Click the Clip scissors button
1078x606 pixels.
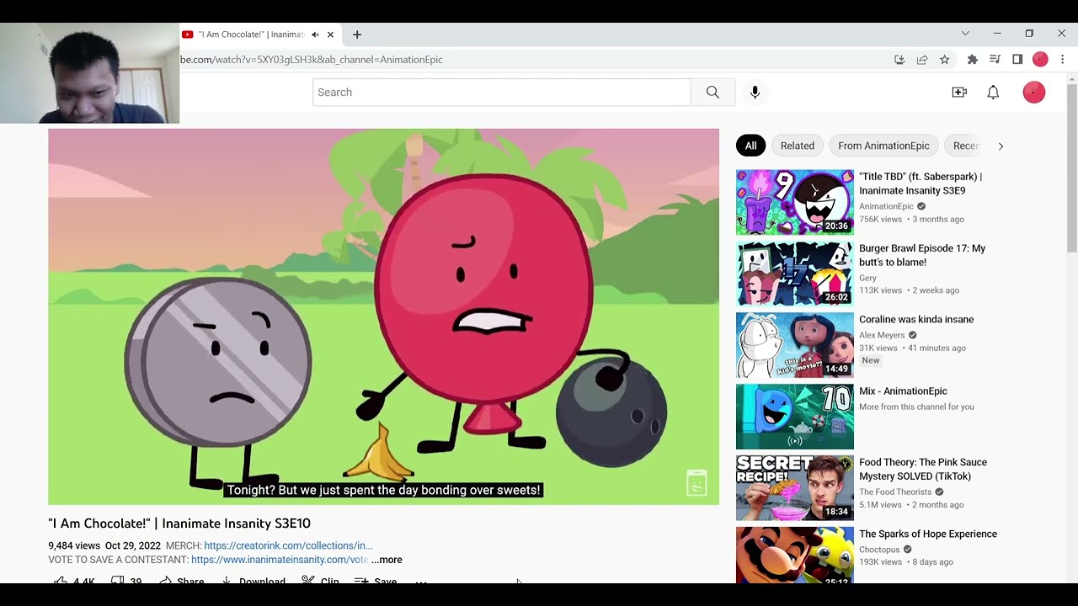click(x=320, y=581)
